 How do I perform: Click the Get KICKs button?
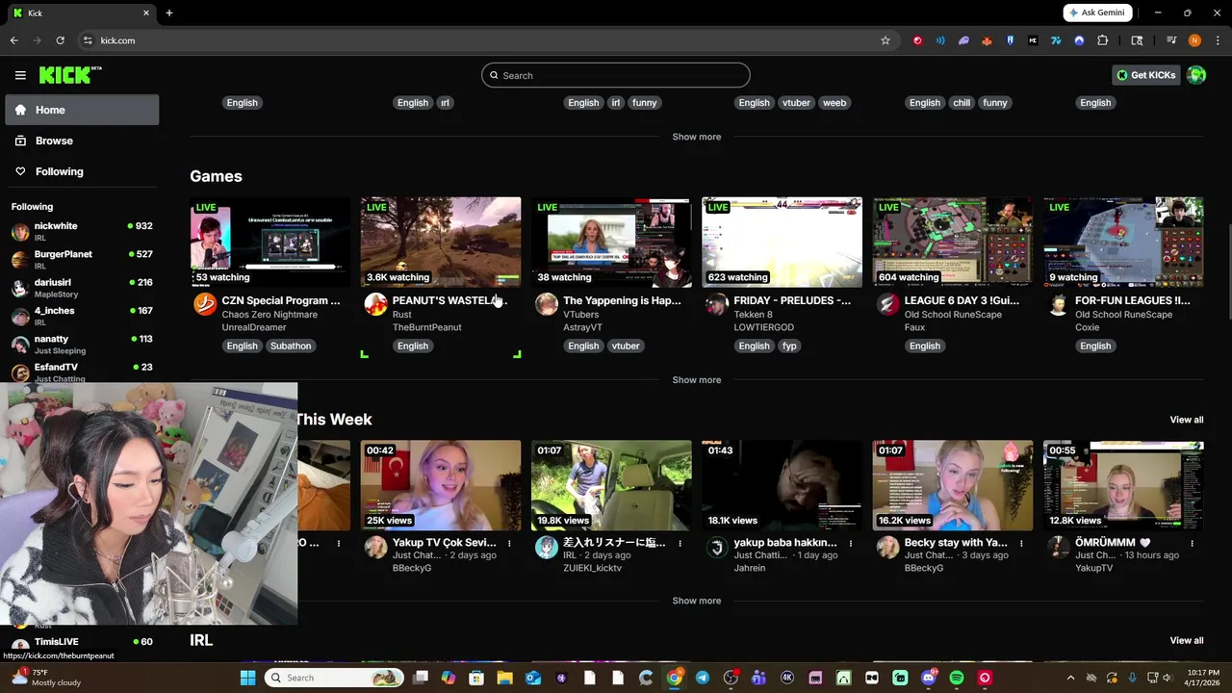tap(1145, 75)
